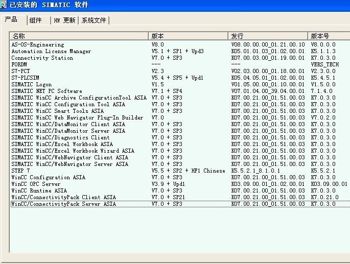Select the Connectivity Station entry
Screen dimensions: 350x264
(x=42, y=58)
